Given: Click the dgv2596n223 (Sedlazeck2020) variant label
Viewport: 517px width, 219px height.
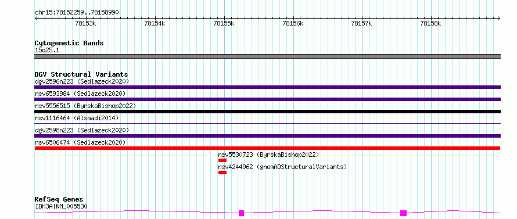Looking at the screenshot, I should [x=82, y=81].
